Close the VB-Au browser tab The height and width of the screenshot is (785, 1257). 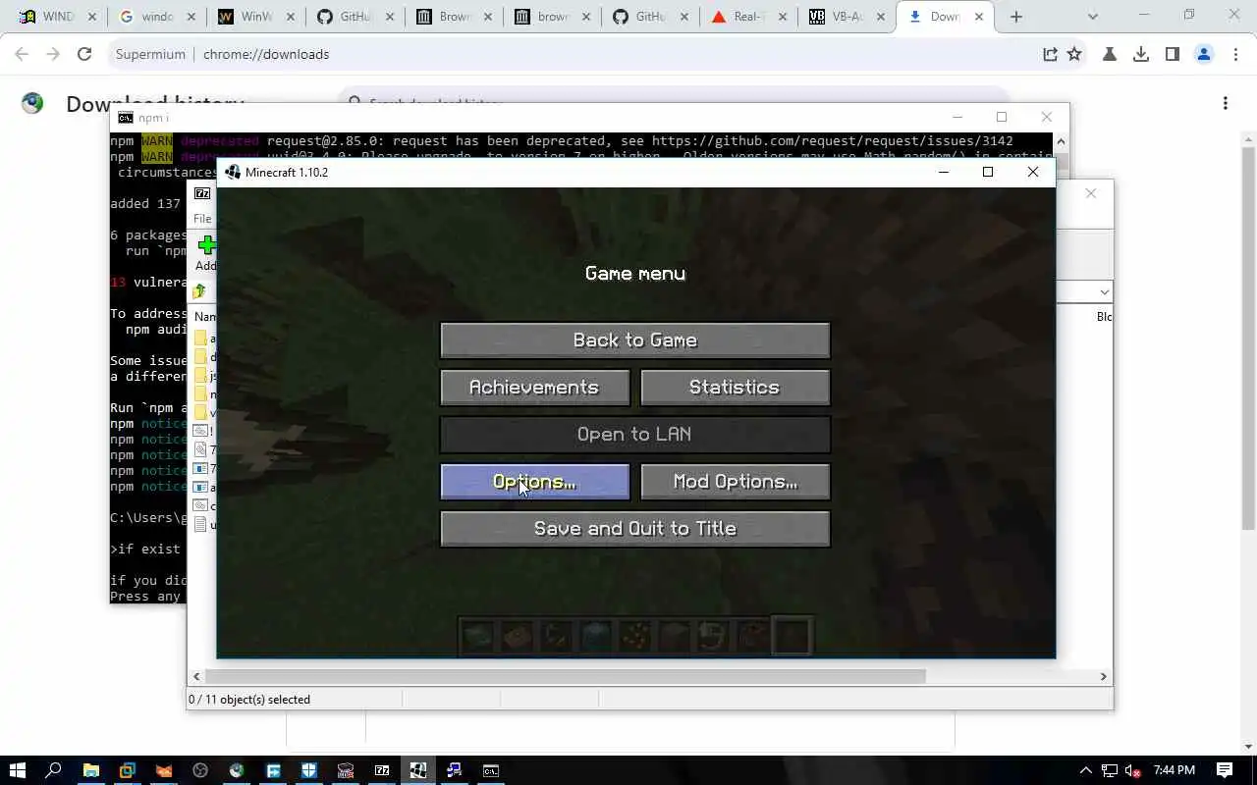(879, 17)
